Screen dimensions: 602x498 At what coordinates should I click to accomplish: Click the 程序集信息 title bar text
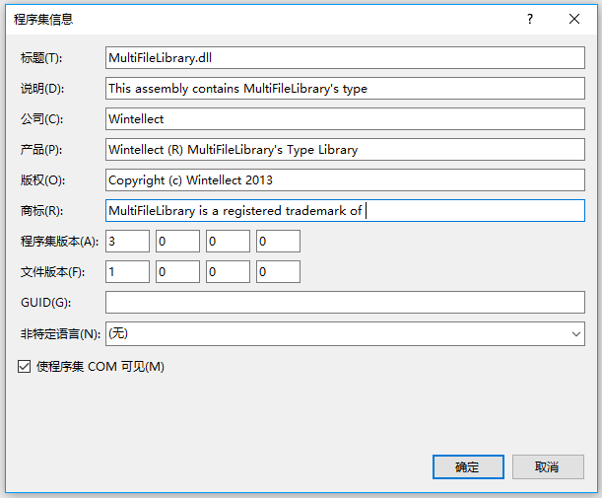pyautogui.click(x=43, y=19)
